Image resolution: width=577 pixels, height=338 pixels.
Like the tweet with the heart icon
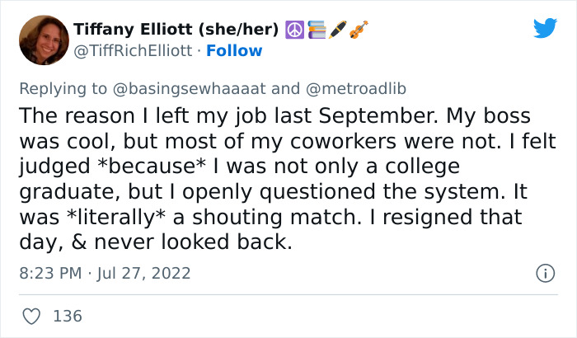32,315
